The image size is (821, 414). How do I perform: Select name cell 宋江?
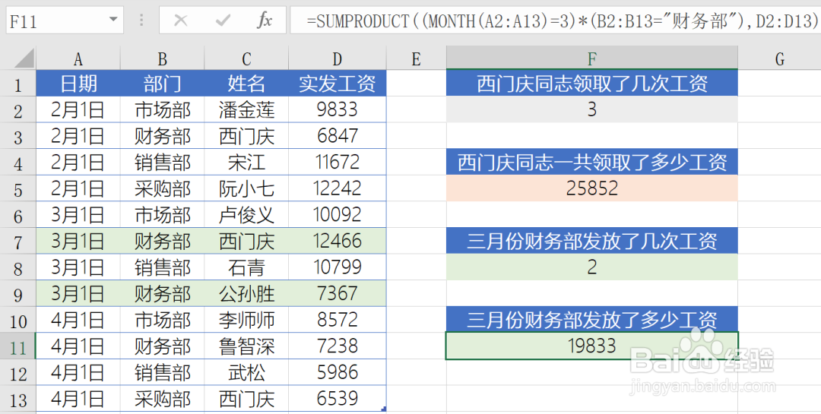246,163
